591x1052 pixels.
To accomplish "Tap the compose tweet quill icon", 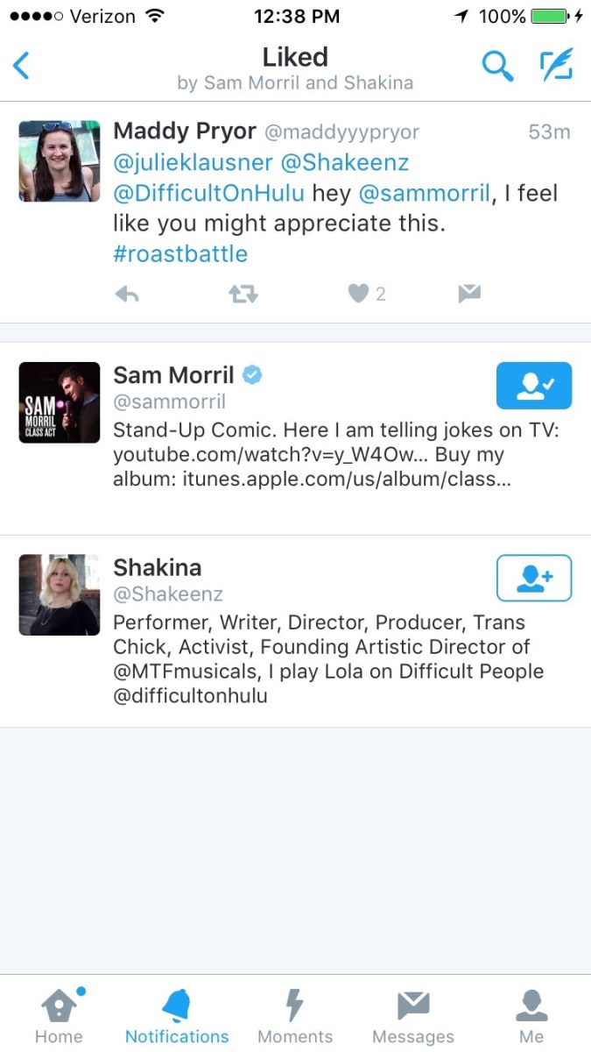I will (x=556, y=66).
